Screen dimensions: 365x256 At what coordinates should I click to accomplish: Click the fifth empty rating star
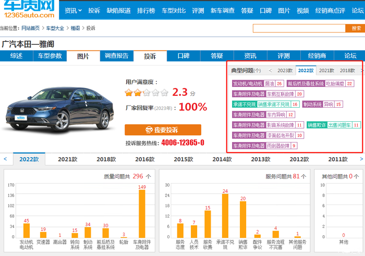coord(164,93)
